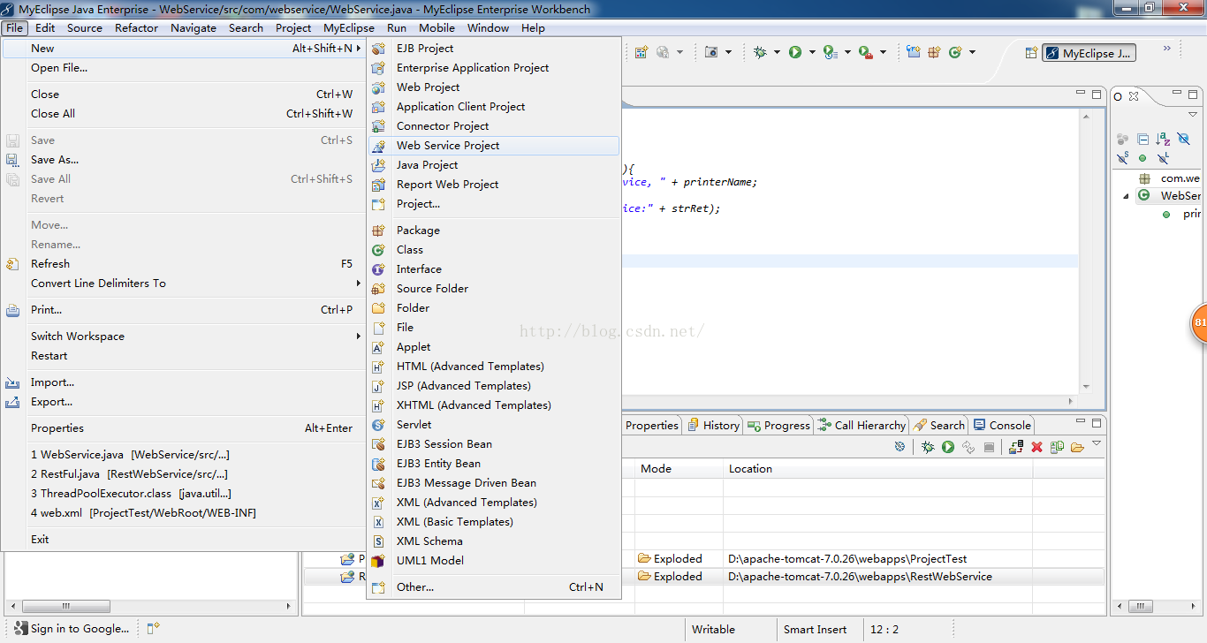Image resolution: width=1207 pixels, height=643 pixels.
Task: Click the Mode column header
Action: point(679,469)
